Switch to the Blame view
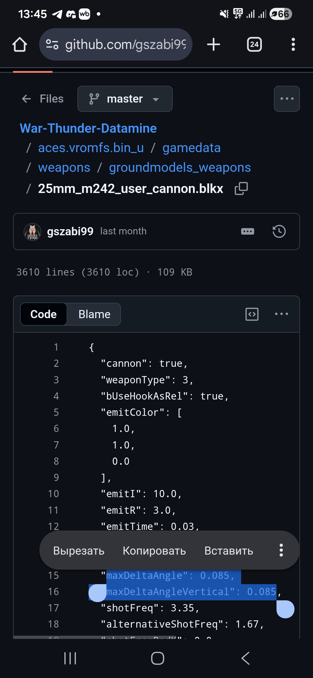 pyautogui.click(x=94, y=314)
